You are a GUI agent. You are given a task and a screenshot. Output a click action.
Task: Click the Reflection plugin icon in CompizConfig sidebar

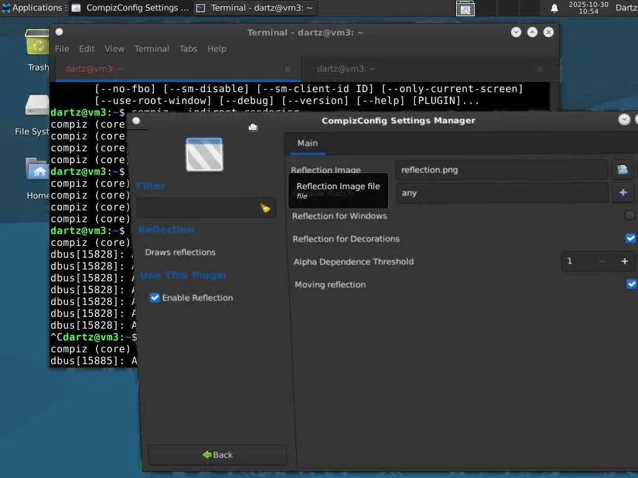(204, 154)
